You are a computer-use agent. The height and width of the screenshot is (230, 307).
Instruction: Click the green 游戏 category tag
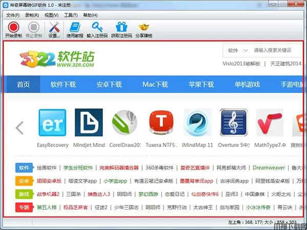24,194
